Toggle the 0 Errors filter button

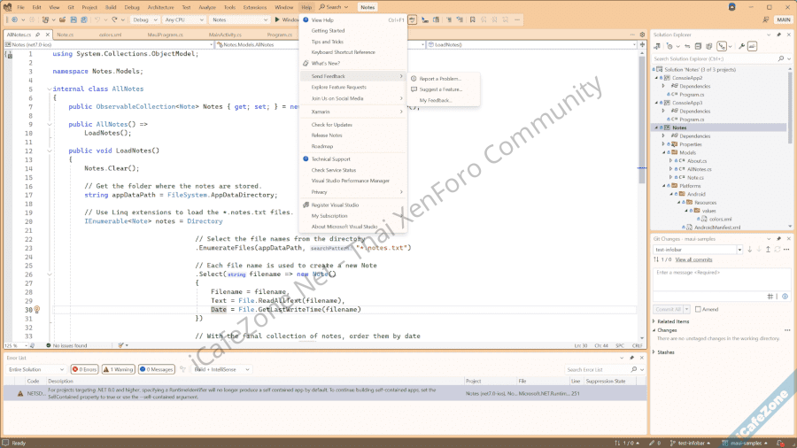[86, 369]
